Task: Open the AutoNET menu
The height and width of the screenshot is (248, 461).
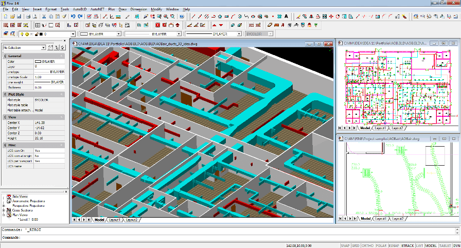Action: click(x=97, y=9)
